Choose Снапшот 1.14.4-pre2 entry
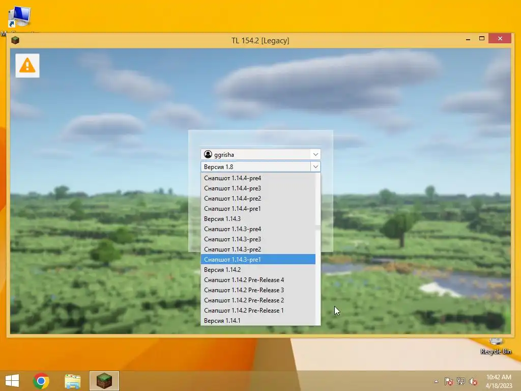This screenshot has width=521, height=391. pyautogui.click(x=258, y=199)
